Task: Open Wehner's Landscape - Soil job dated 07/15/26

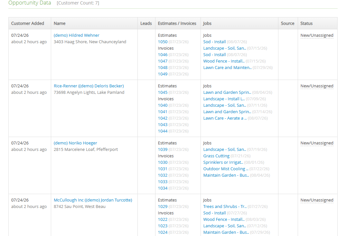Action: pyautogui.click(x=225, y=48)
